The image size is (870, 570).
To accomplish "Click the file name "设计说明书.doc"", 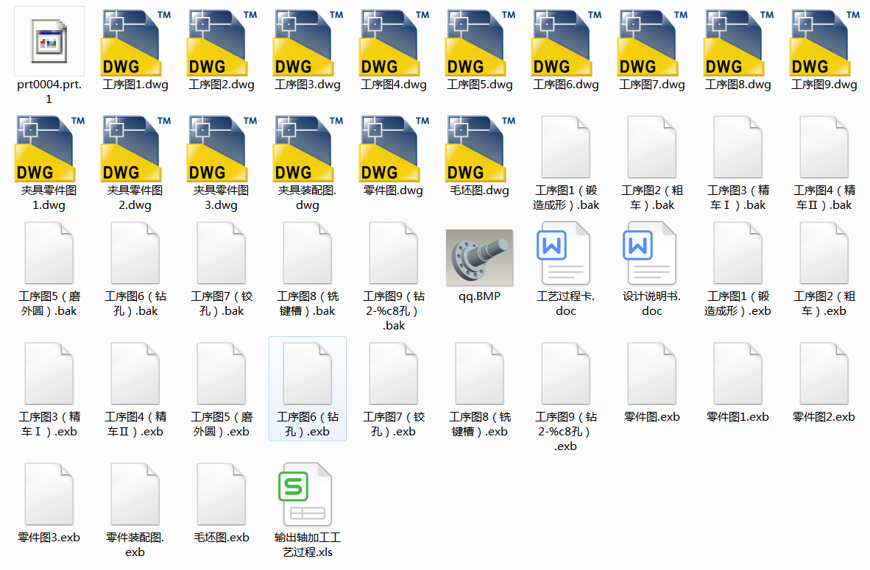I will (x=652, y=304).
